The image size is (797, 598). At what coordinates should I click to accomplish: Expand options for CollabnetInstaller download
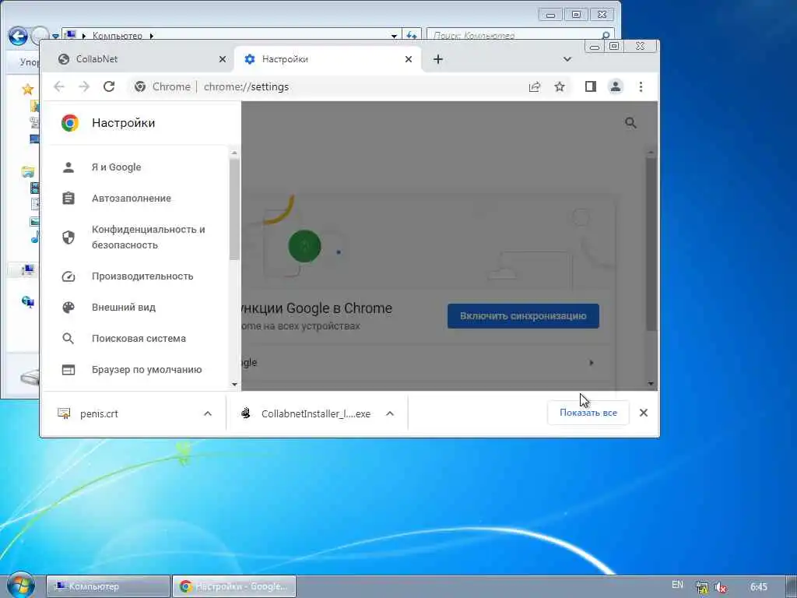coord(390,413)
